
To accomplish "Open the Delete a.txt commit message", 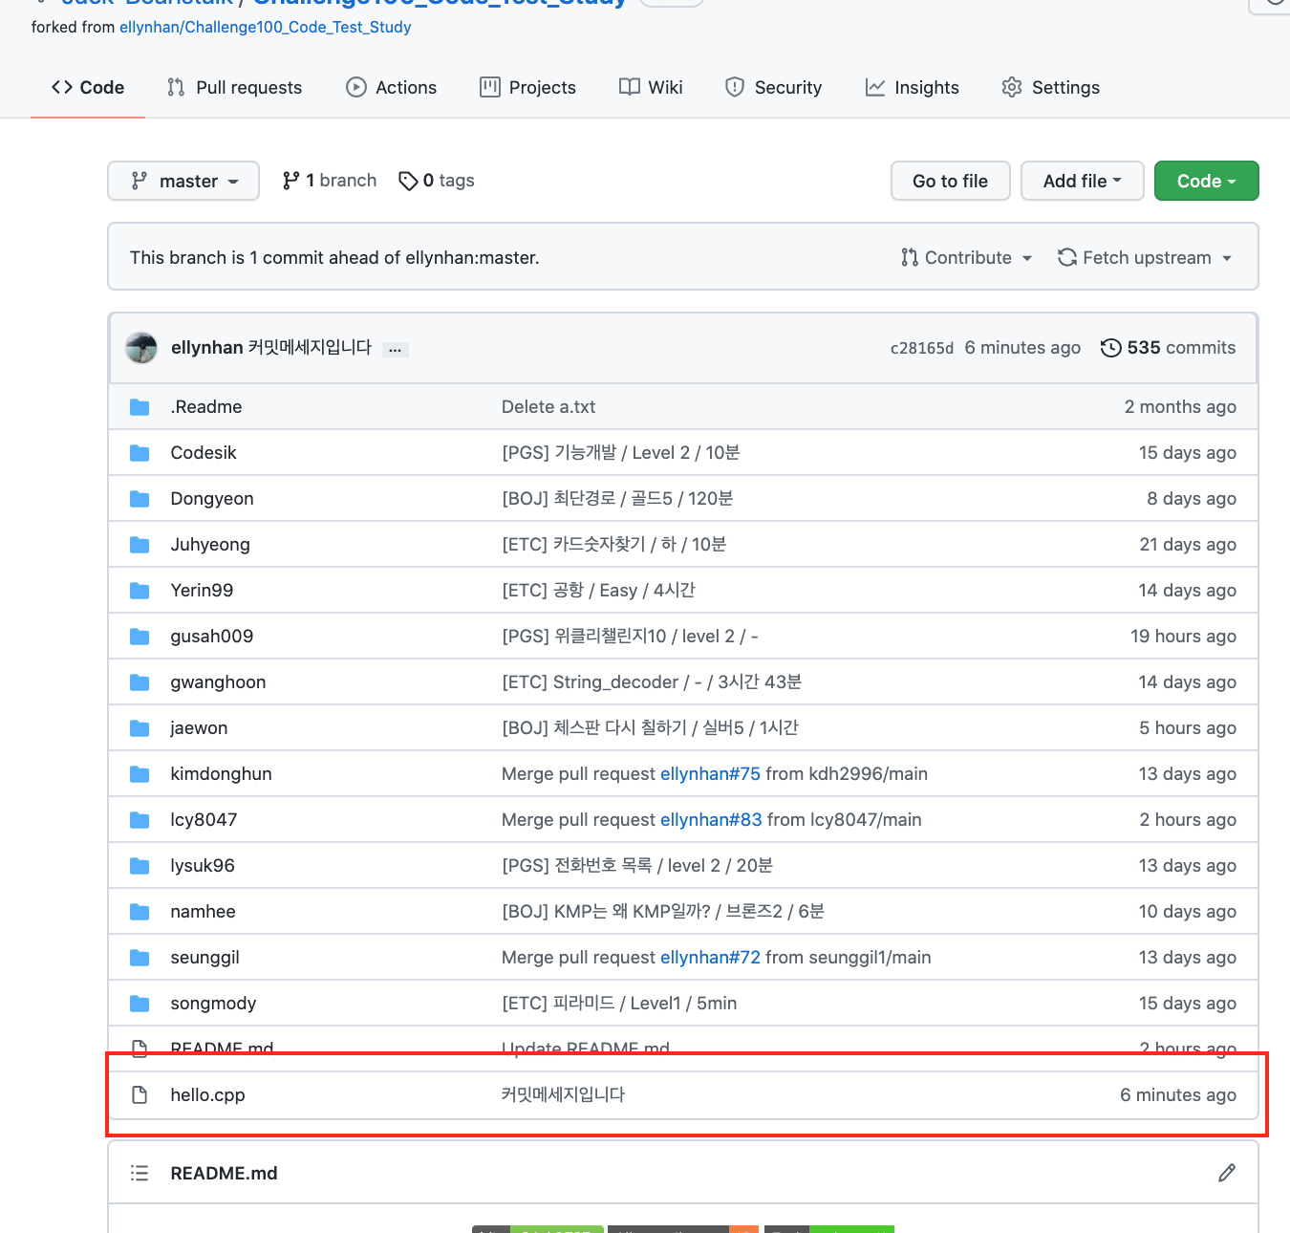I will click(x=548, y=406).
